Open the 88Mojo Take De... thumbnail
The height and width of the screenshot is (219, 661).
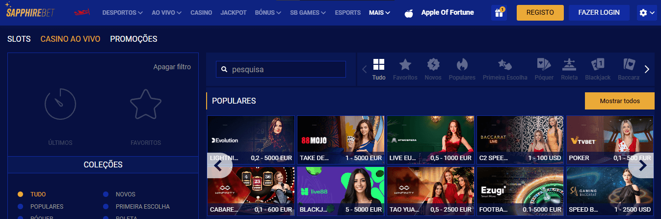pyautogui.click(x=341, y=140)
